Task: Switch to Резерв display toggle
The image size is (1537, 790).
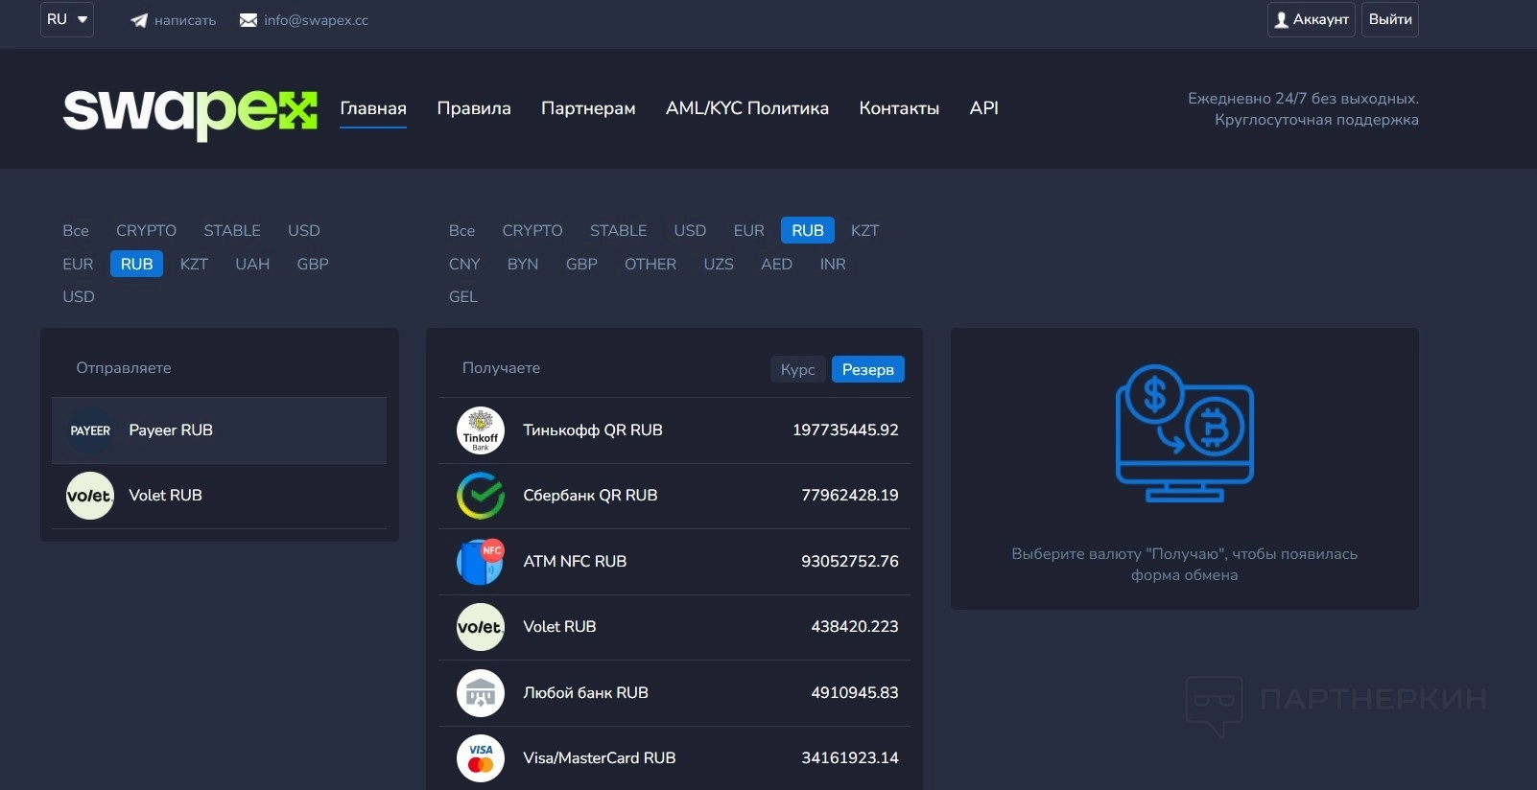Action: [867, 369]
